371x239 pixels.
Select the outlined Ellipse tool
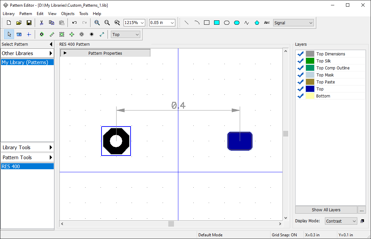point(227,23)
